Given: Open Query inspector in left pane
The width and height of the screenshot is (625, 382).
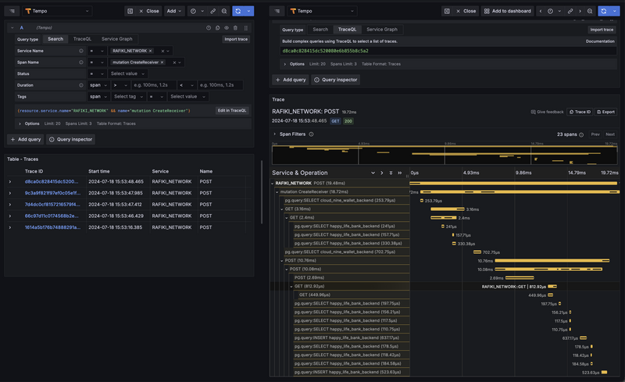Looking at the screenshot, I should pyautogui.click(x=70, y=140).
